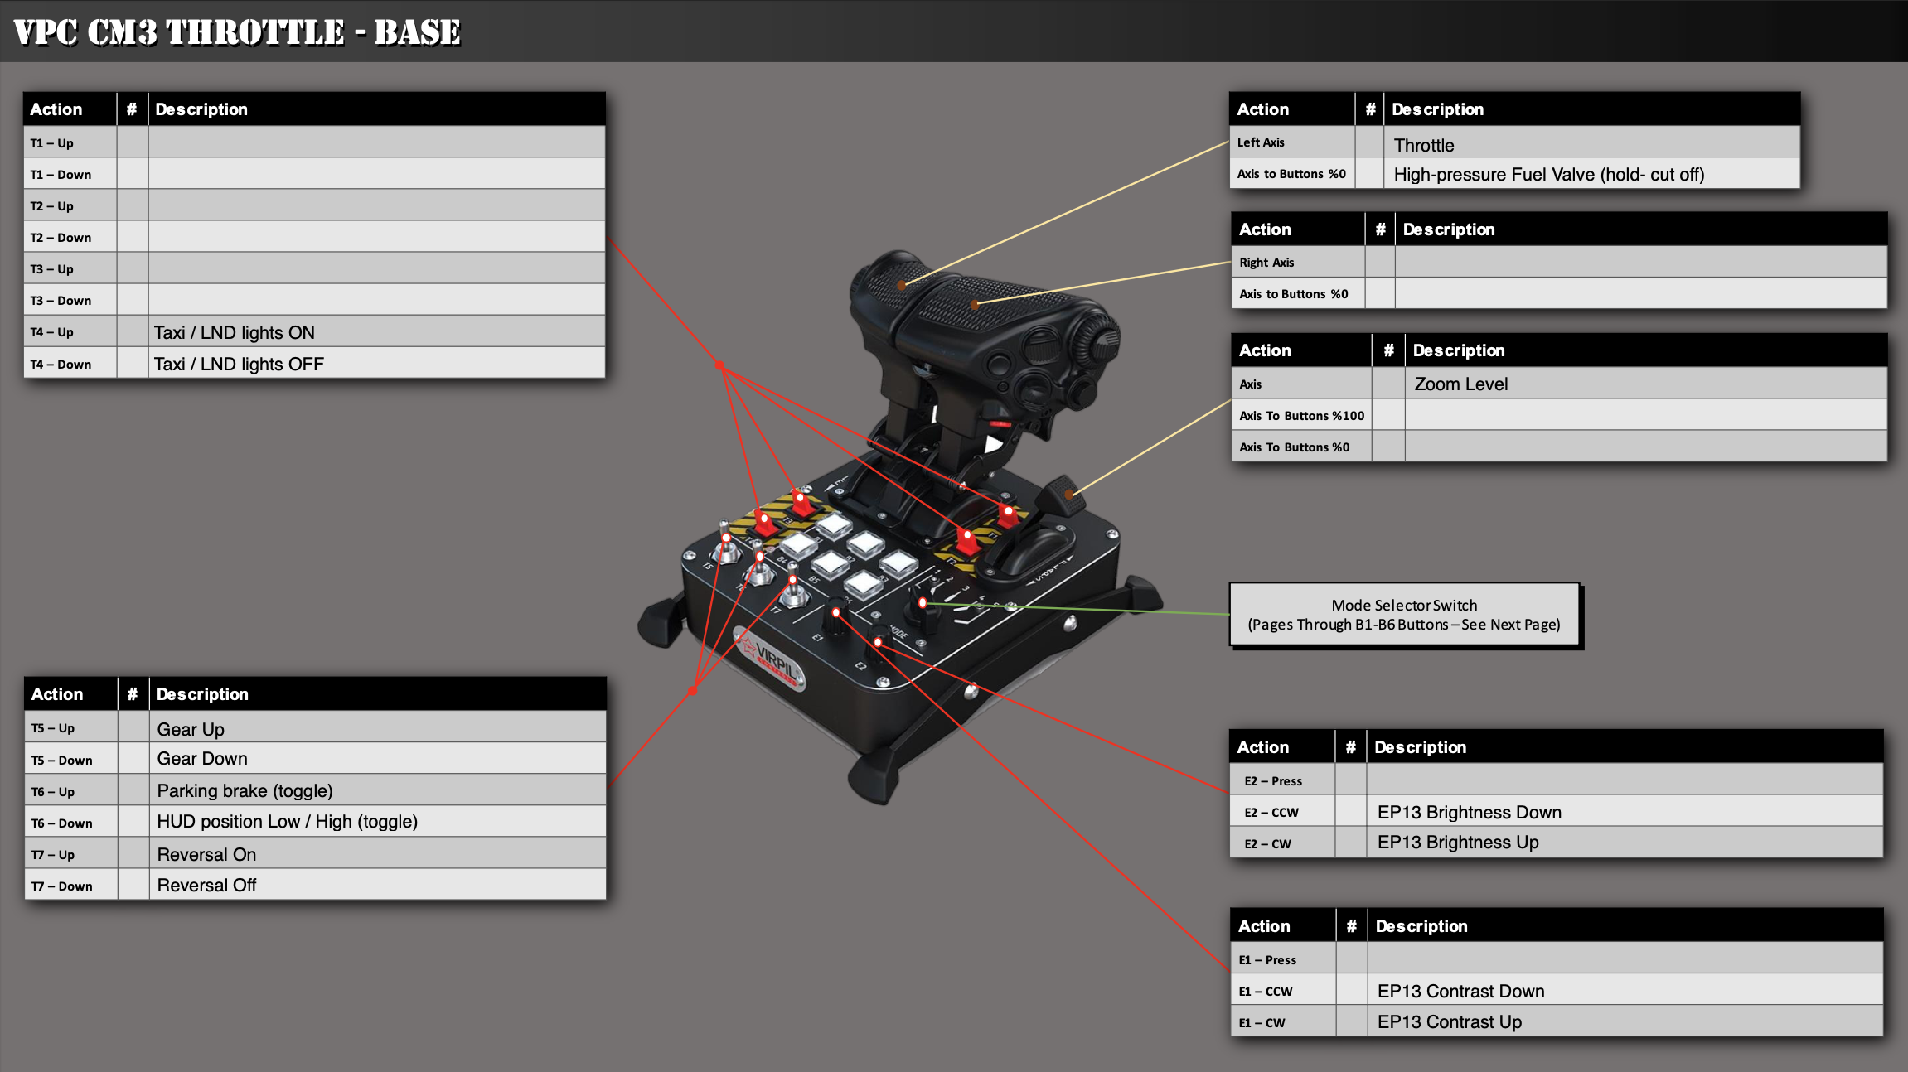Click the Mode Selector Switch note box

pos(1404,615)
